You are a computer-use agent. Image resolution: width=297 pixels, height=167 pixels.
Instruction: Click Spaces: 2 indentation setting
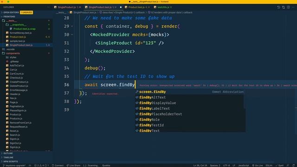tap(215, 166)
